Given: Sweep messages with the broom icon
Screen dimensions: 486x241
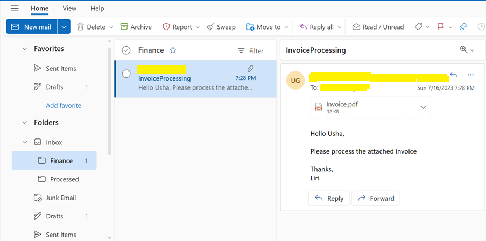Looking at the screenshot, I should coord(221,27).
